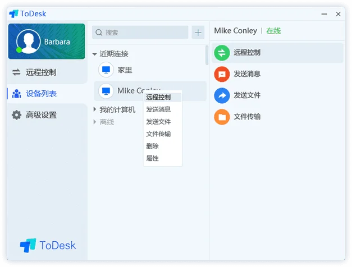Click the Mike Conley monitor icon
The width and height of the screenshot is (352, 267).
tap(106, 91)
